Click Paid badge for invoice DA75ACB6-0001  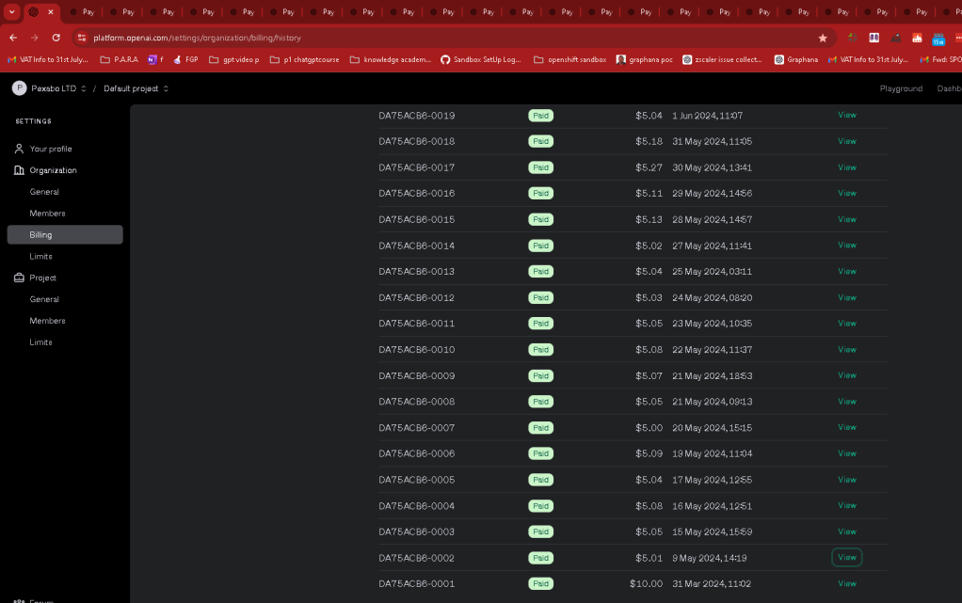[540, 583]
